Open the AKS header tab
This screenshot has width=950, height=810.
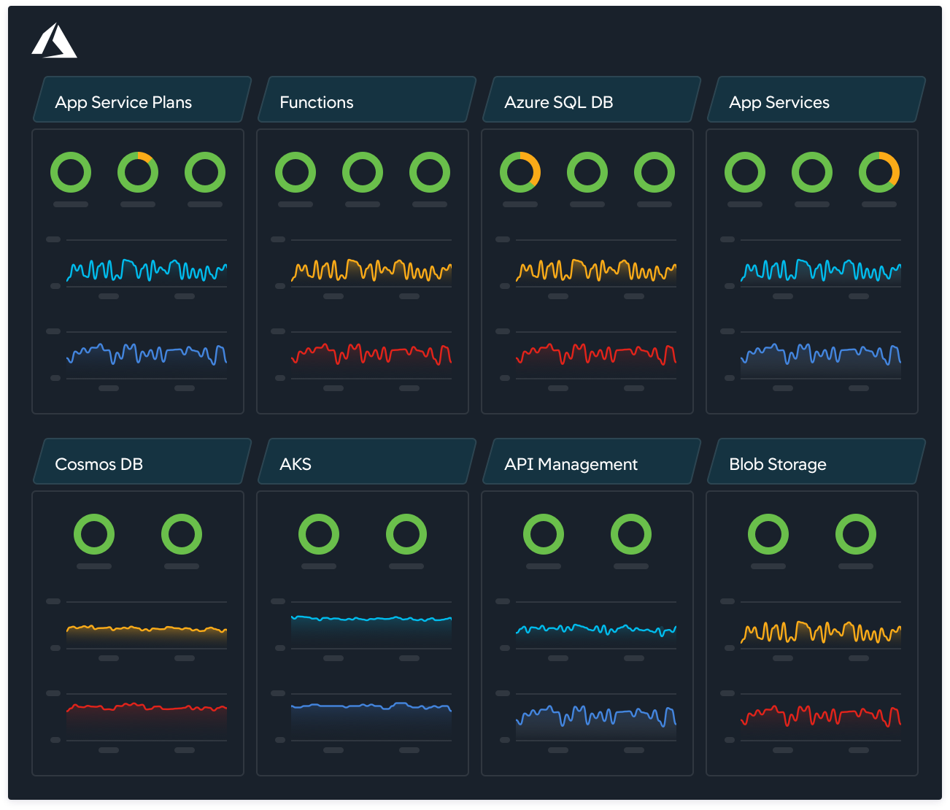point(367,461)
